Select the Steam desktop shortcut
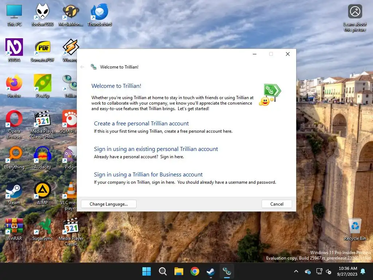Image resolution: width=373 pixels, height=280 pixels. (x=14, y=193)
